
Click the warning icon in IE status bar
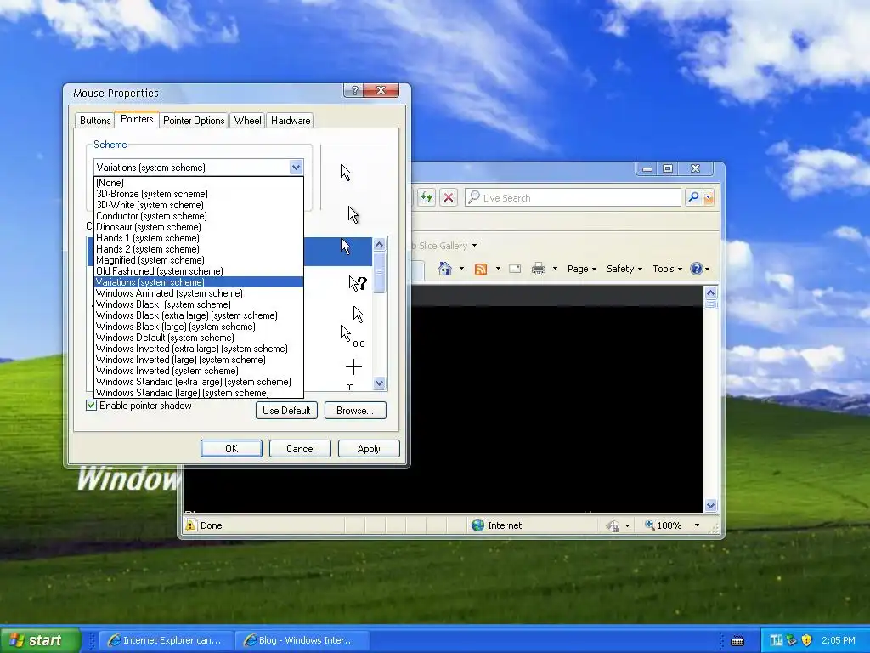[x=191, y=525]
